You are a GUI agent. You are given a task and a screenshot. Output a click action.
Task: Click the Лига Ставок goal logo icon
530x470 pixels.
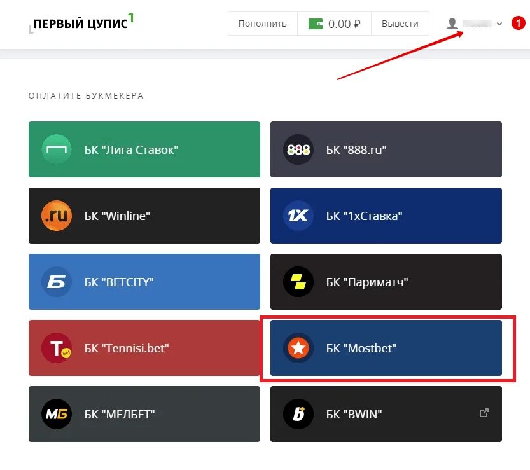point(57,149)
